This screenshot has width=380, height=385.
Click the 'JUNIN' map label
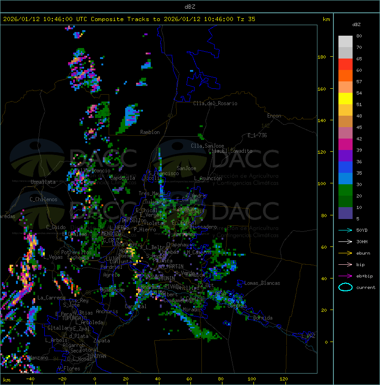click(x=168, y=278)
